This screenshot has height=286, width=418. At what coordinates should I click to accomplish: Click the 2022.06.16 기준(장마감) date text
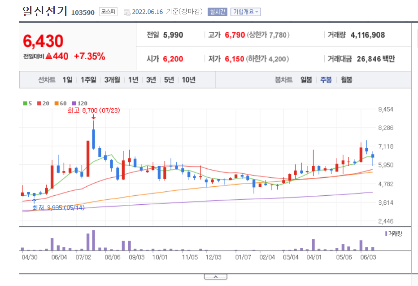coord(167,12)
